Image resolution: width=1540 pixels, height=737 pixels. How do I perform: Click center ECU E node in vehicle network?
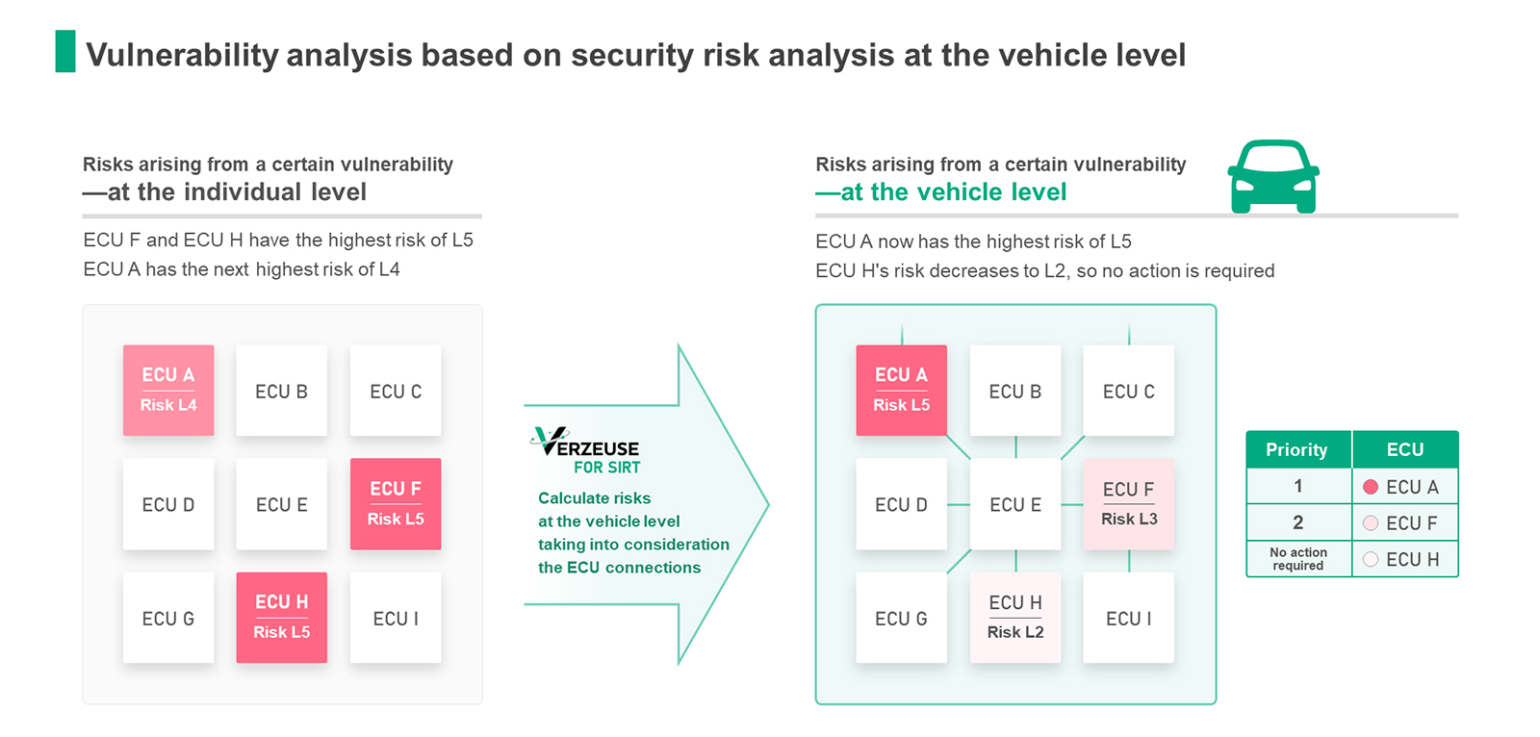tap(1015, 504)
